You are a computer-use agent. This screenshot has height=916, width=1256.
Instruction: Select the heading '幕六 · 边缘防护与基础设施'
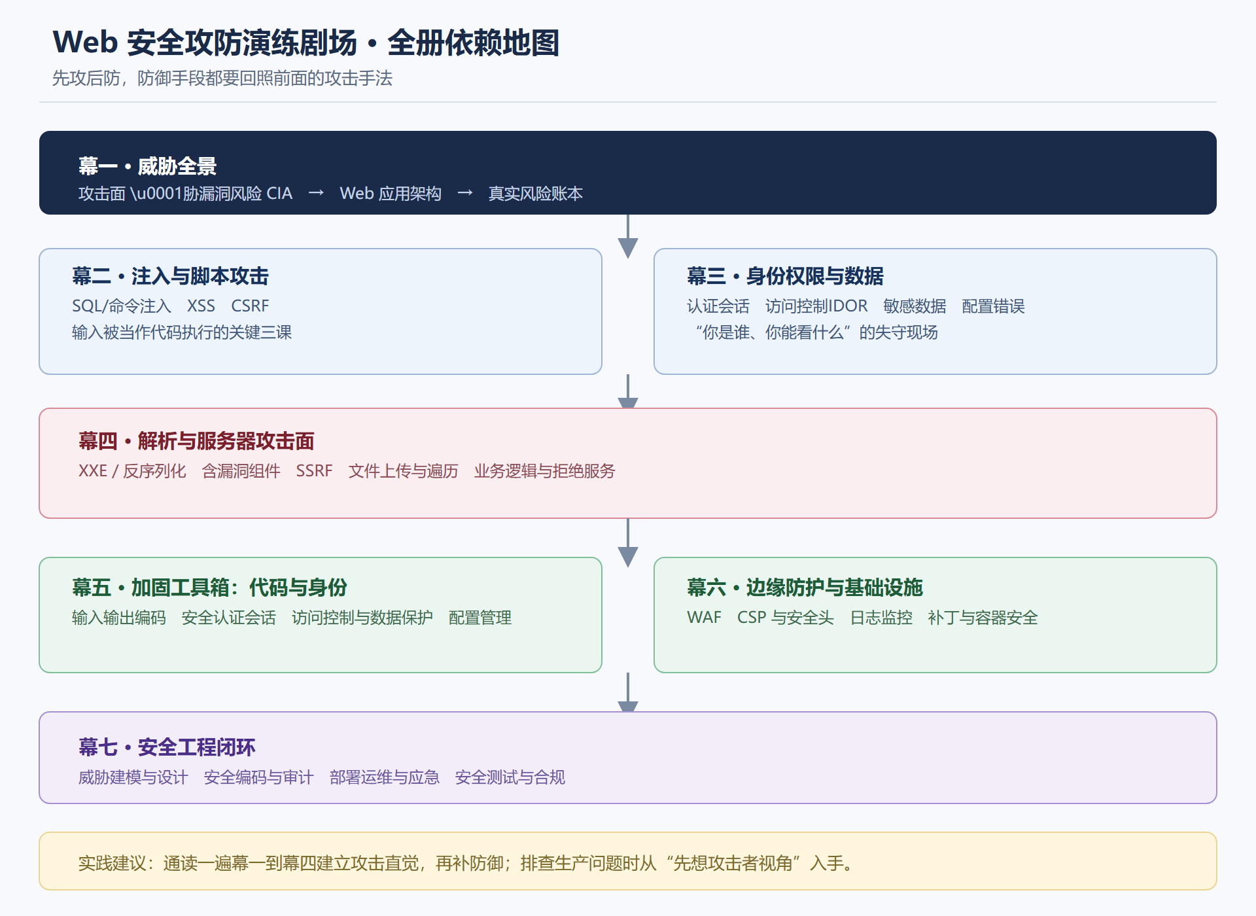805,588
